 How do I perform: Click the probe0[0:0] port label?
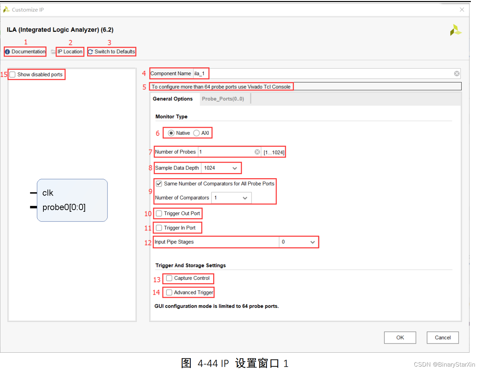(x=64, y=207)
